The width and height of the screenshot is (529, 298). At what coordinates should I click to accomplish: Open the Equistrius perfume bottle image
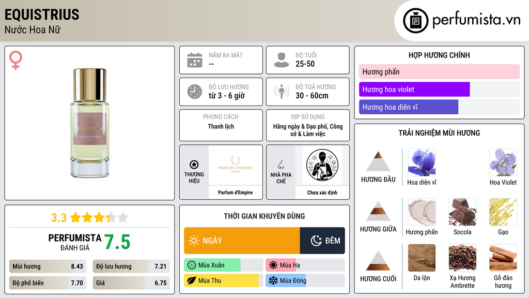point(90,123)
